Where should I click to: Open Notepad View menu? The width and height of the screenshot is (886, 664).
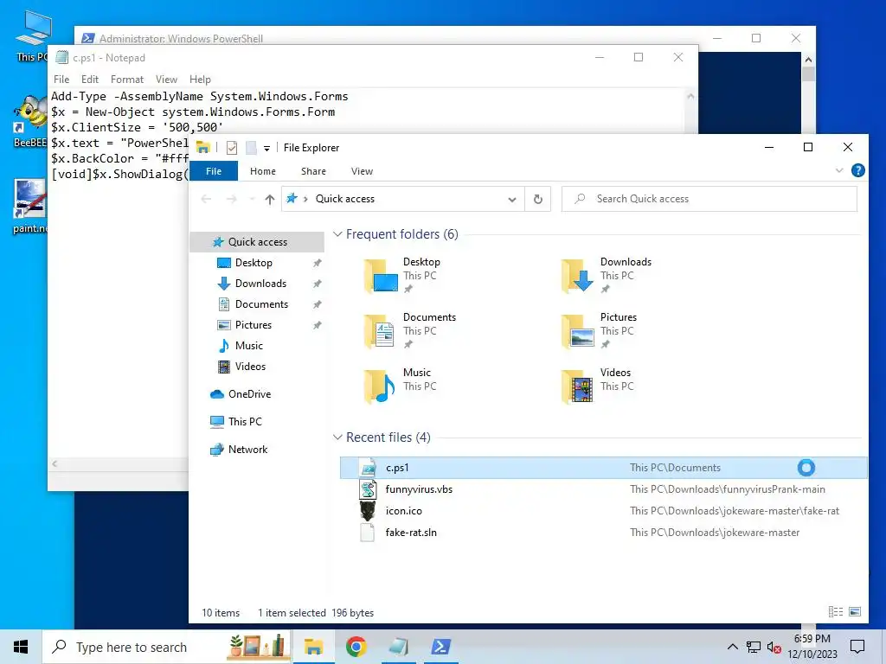pyautogui.click(x=166, y=80)
